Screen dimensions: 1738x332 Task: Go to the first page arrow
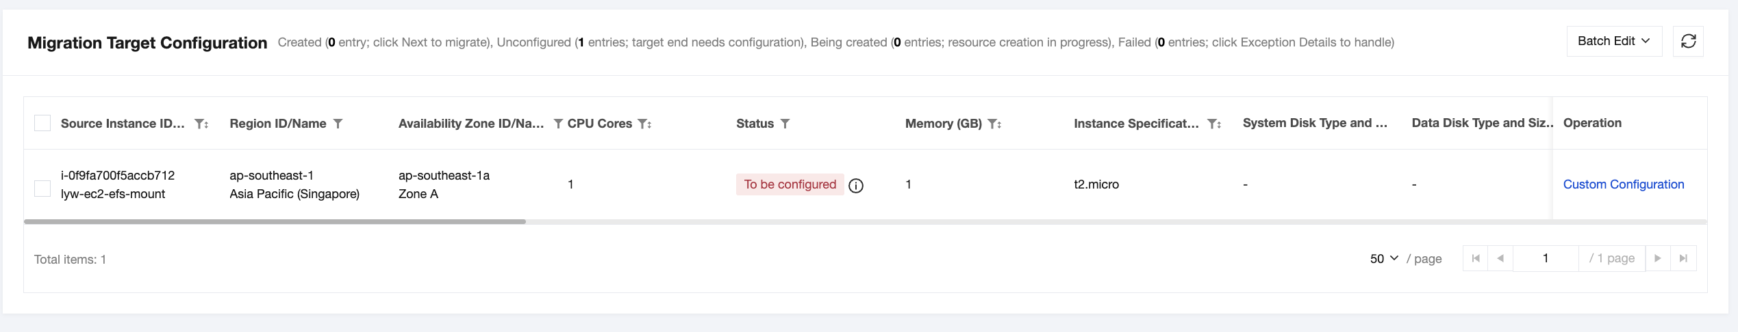coord(1476,258)
